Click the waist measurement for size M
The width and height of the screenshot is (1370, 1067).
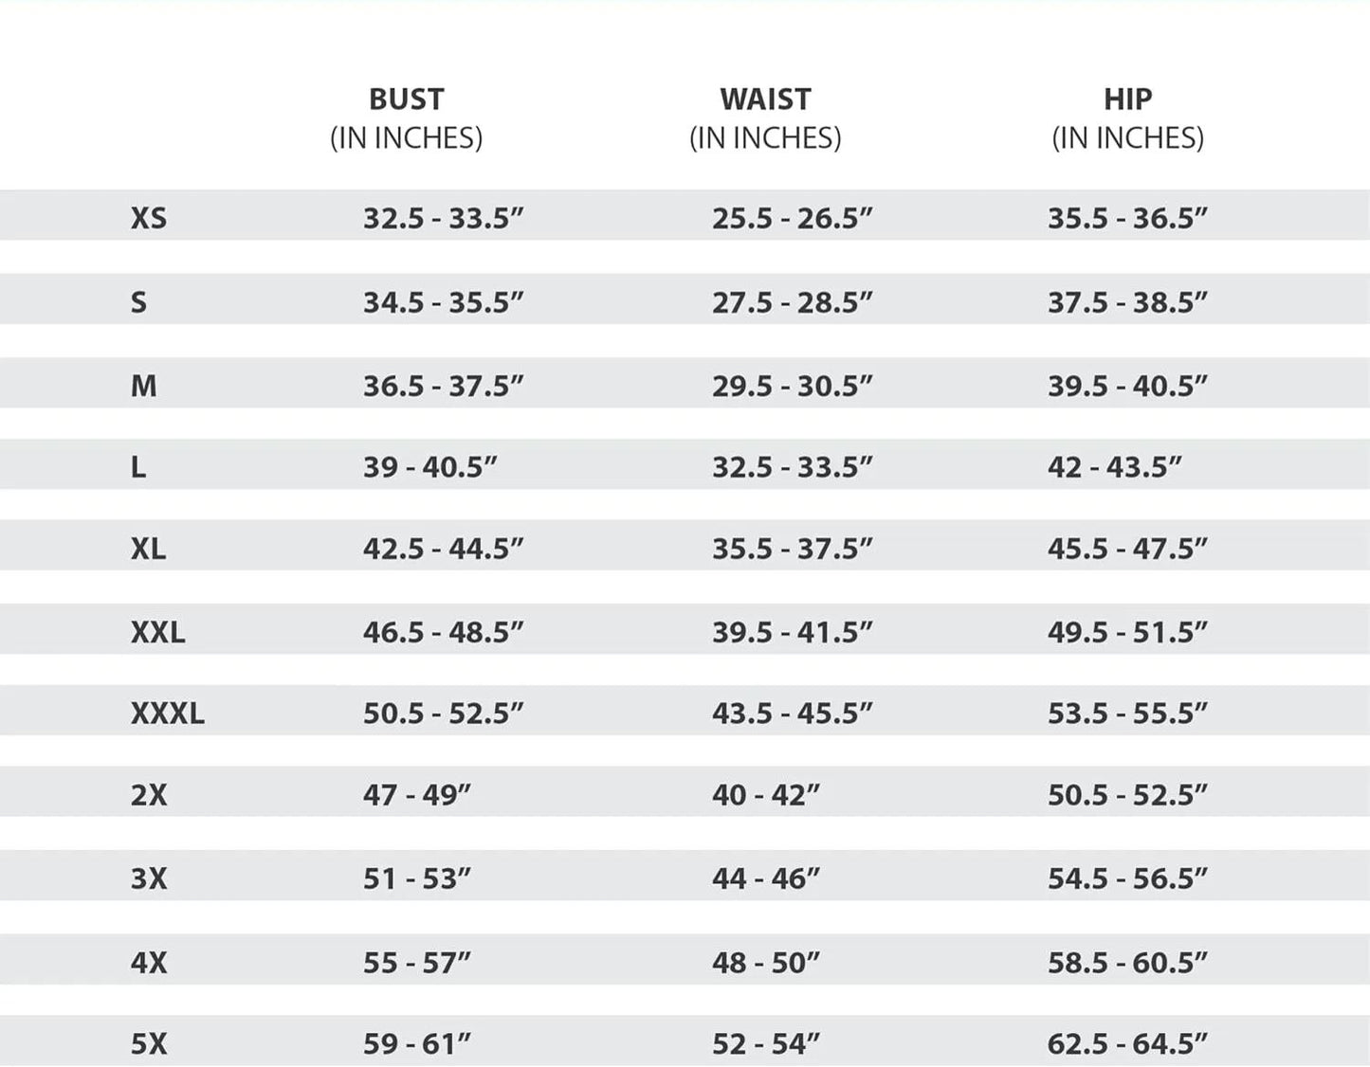click(x=792, y=387)
